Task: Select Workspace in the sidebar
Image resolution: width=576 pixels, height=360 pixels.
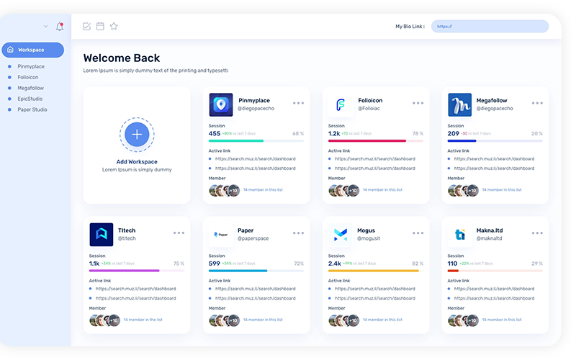Action: tap(32, 50)
